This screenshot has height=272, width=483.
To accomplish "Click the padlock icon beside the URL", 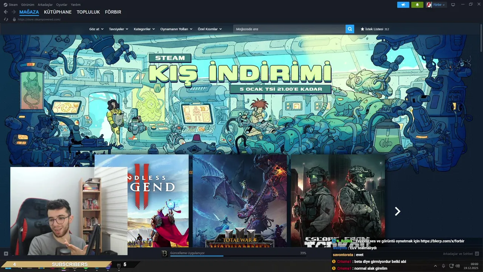I will tap(14, 19).
